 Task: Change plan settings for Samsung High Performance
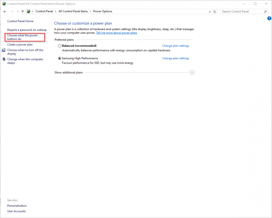(175, 58)
